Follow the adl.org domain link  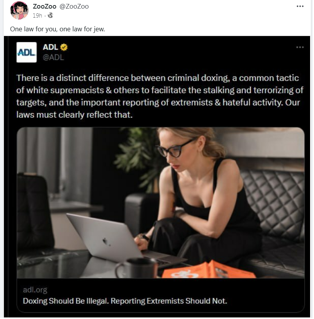tap(35, 290)
